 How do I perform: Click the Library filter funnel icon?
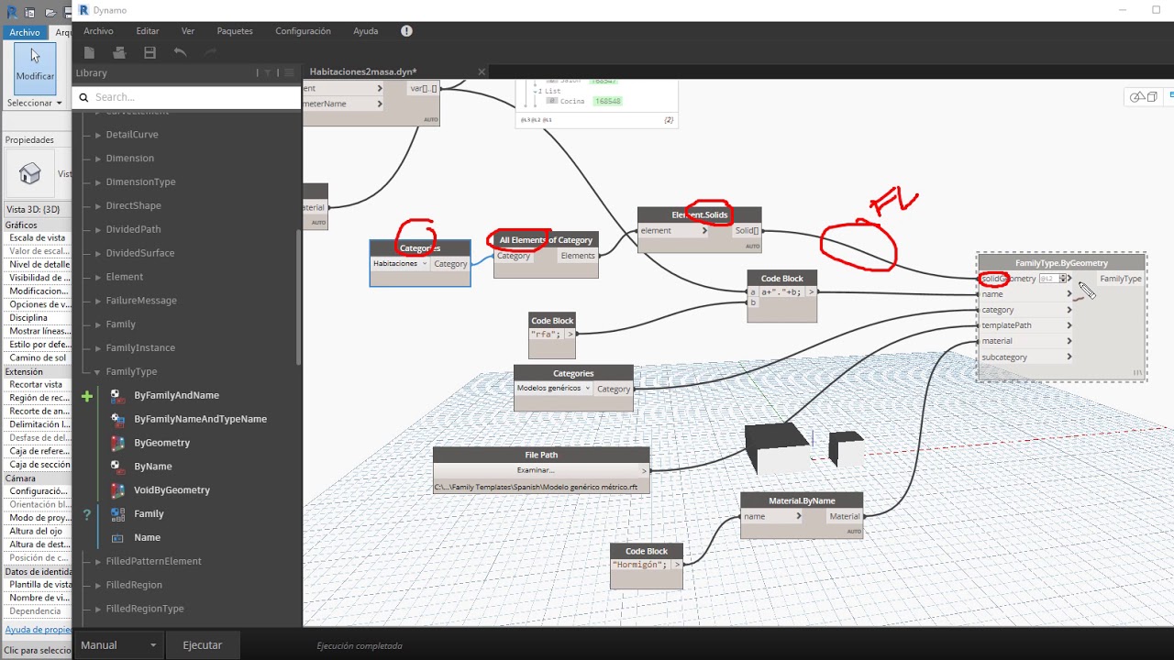click(268, 72)
